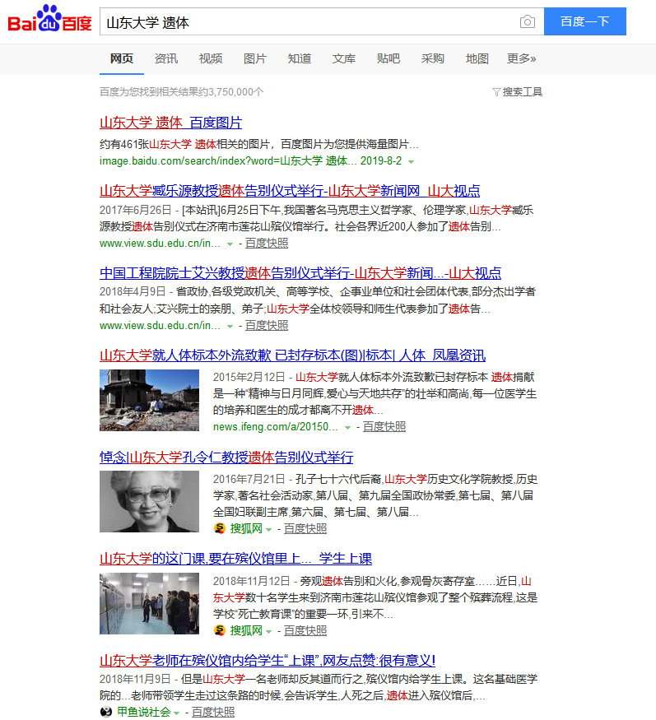Expand arrow beside 臧乐源 result URL
The height and width of the screenshot is (720, 656).
(230, 244)
